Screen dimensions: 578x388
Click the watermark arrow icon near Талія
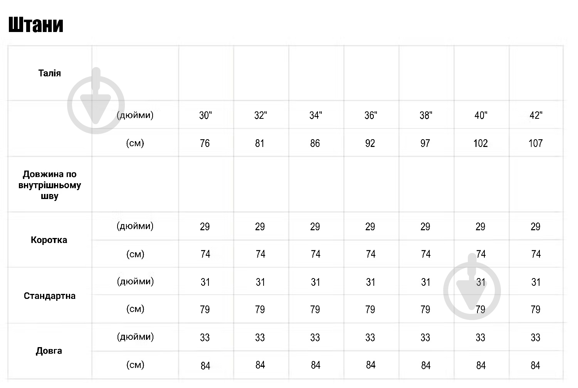96,101
